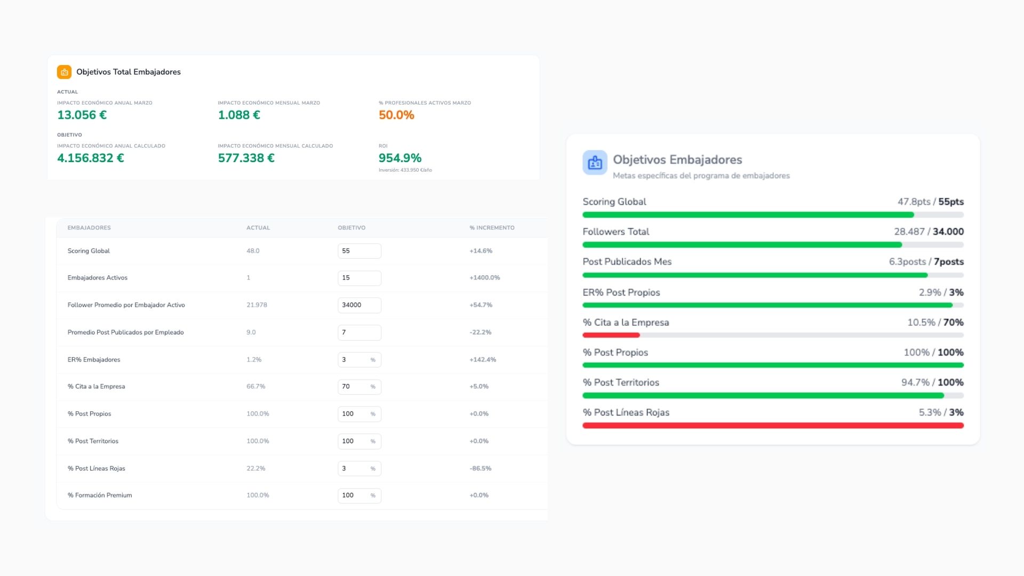Viewport: 1024px width, 576px height.
Task: Click the 13.056 € annual impact value
Action: [82, 115]
